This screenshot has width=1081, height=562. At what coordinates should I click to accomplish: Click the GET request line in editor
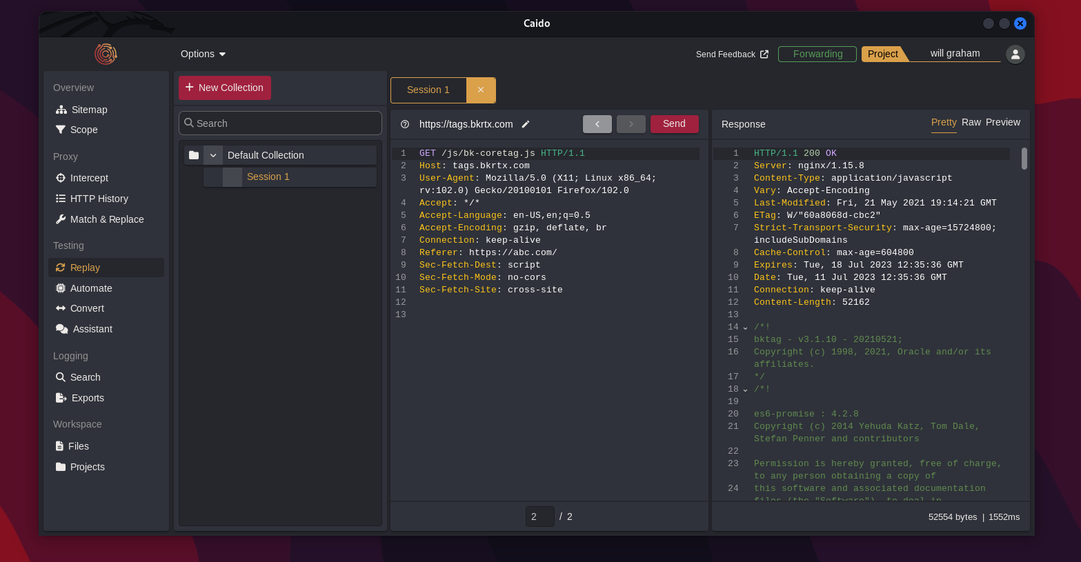502,153
